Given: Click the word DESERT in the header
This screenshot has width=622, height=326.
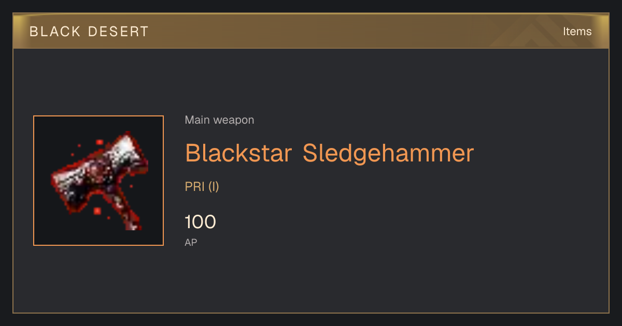Looking at the screenshot, I should point(119,32).
